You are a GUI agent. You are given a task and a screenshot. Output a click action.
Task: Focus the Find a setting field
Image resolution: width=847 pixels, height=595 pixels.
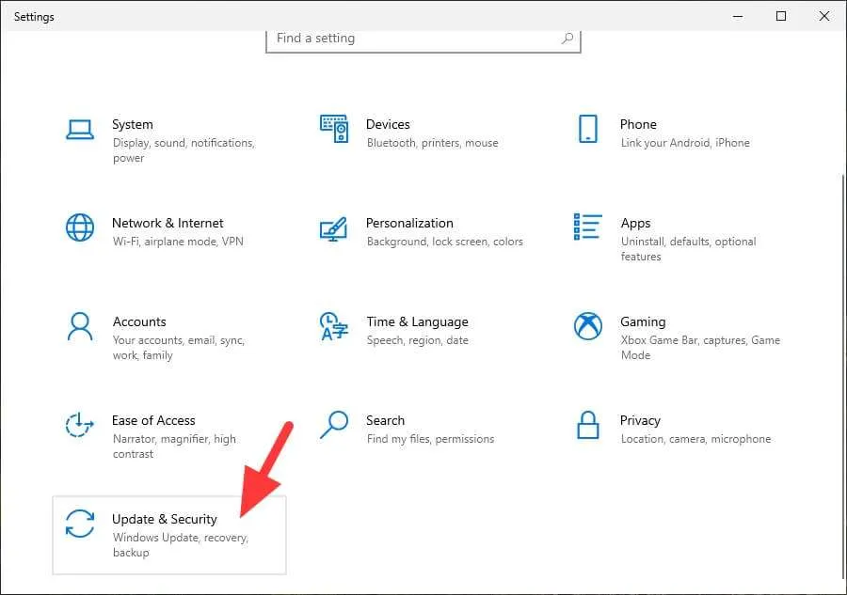tap(423, 40)
